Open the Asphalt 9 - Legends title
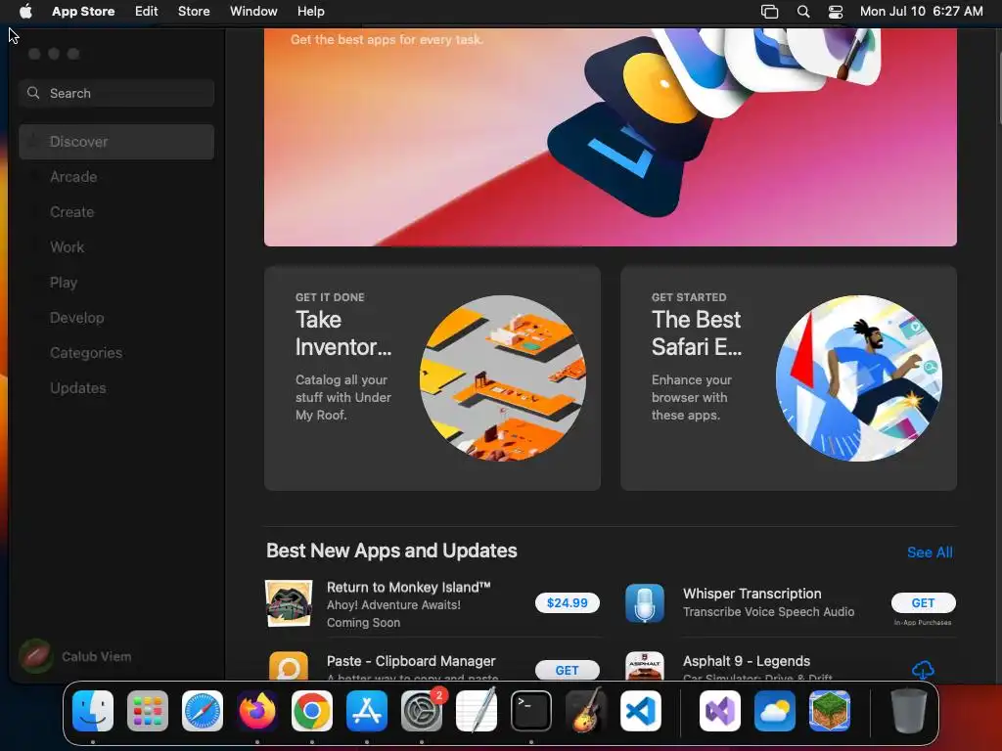Image resolution: width=1002 pixels, height=751 pixels. click(747, 661)
